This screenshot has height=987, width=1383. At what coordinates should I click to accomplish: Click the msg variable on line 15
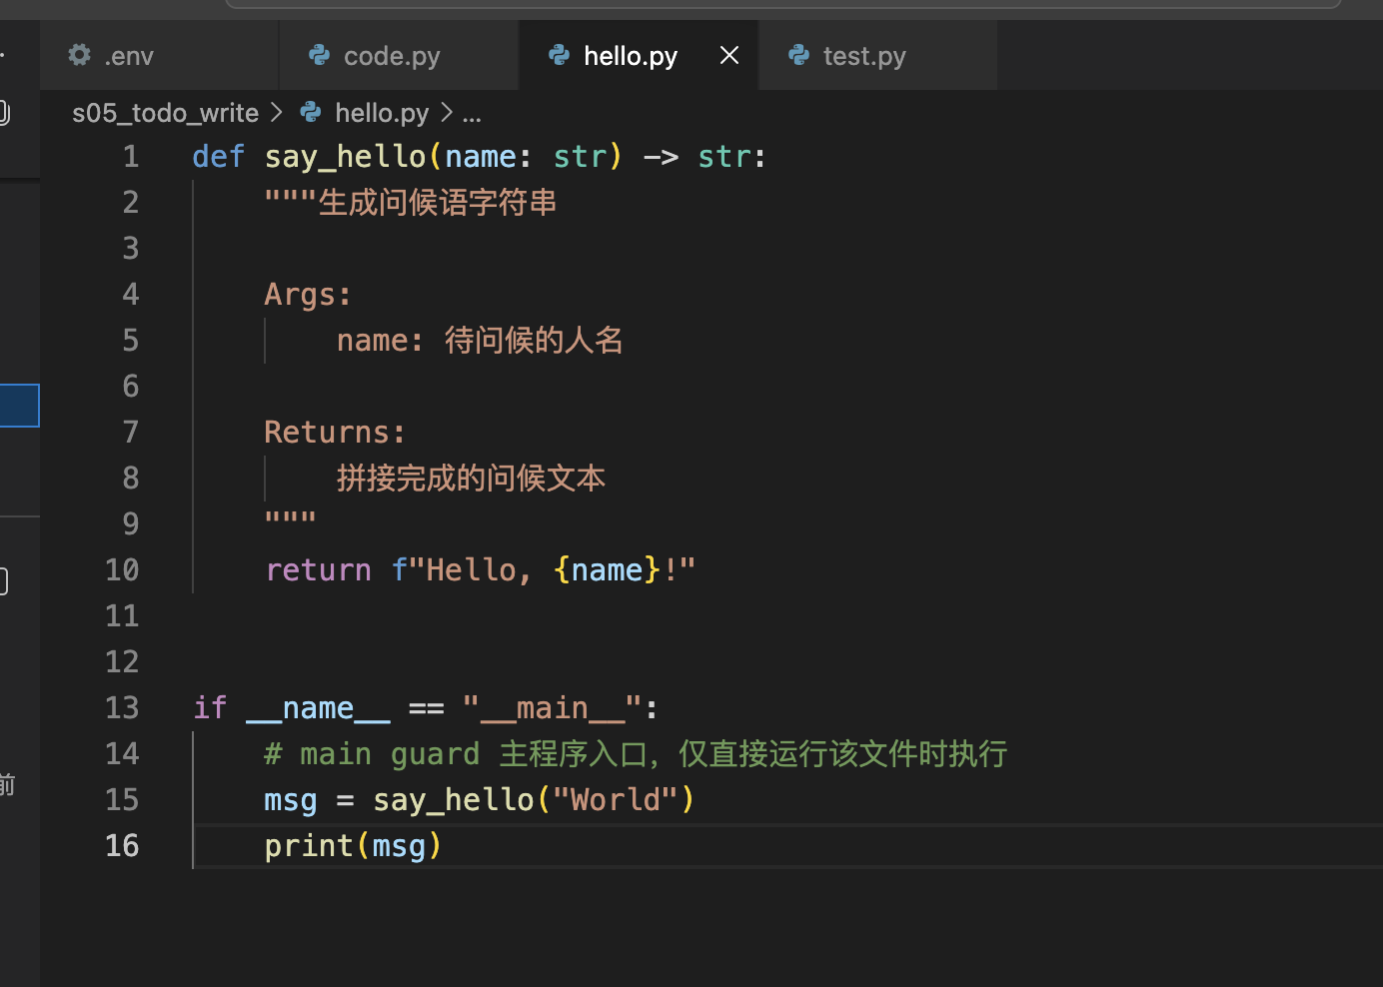tap(291, 800)
